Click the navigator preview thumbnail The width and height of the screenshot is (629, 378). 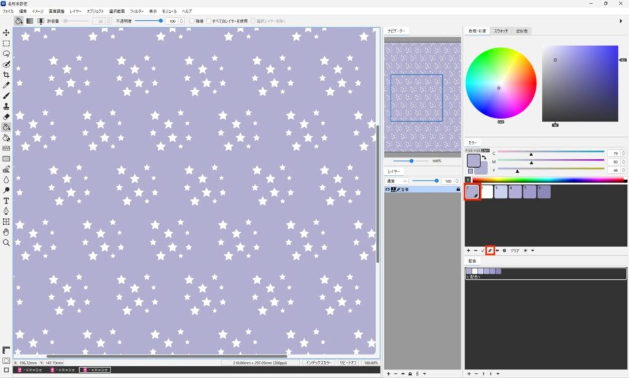tap(423, 98)
